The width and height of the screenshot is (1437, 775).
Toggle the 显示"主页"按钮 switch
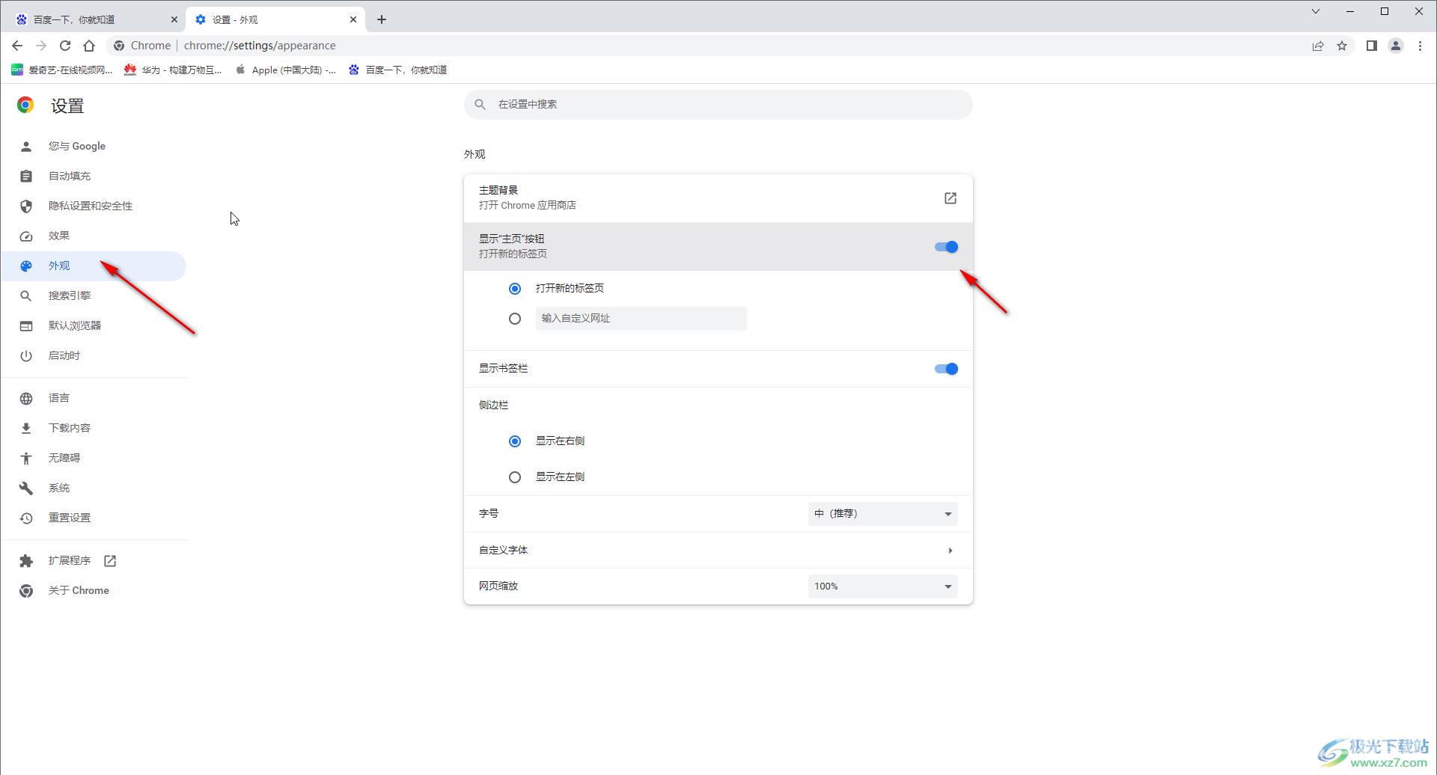click(x=946, y=247)
